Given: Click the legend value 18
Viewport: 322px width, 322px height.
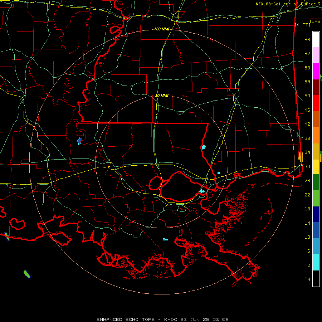Looking at the screenshot, I should [307, 209].
